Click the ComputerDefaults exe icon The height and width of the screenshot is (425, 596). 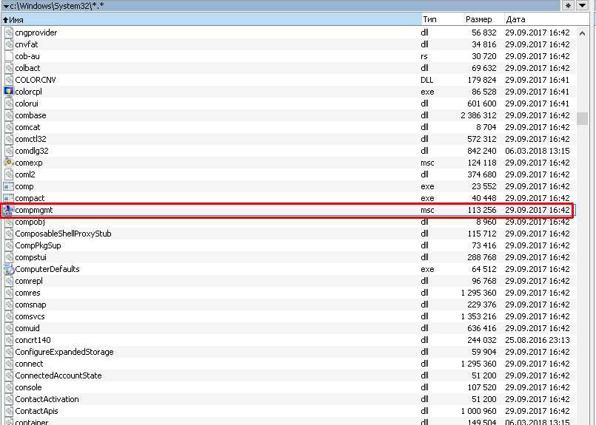point(9,269)
